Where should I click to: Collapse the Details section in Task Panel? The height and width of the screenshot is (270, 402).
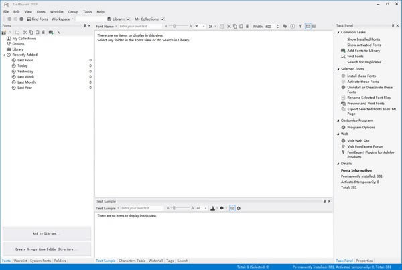click(338, 164)
